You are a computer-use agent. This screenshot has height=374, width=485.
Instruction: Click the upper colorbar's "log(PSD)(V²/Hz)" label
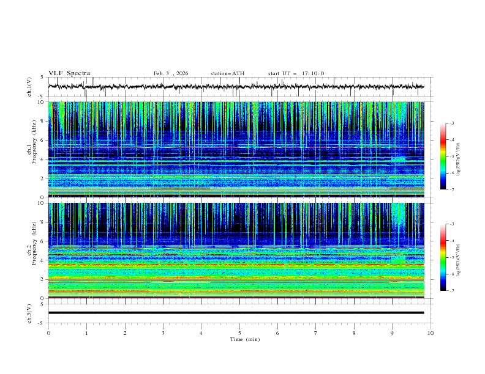point(459,159)
